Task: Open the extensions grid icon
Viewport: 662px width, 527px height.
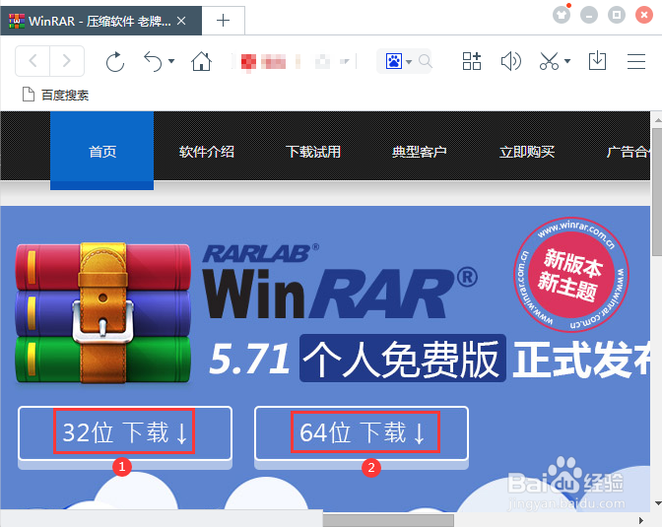Action: click(472, 61)
